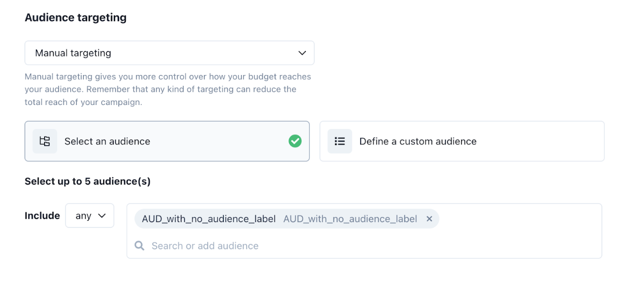Click the Manual targeting description paragraph
621x287 pixels.
[168, 89]
